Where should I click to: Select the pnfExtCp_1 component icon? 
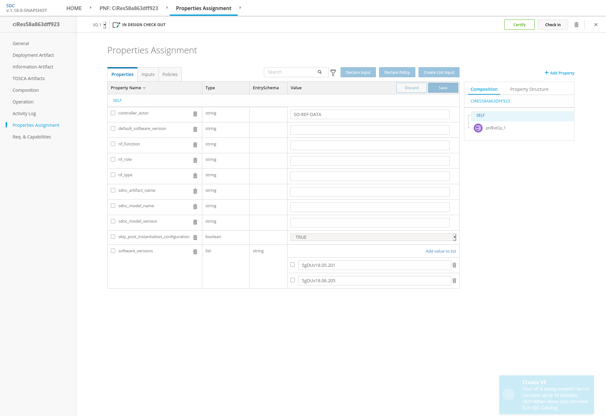(478, 128)
